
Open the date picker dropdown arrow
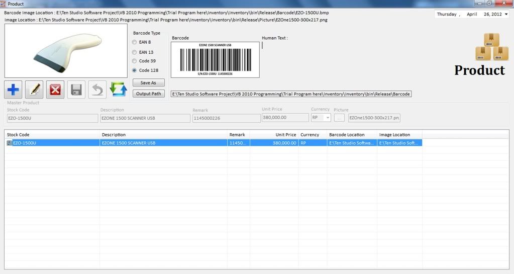point(506,14)
